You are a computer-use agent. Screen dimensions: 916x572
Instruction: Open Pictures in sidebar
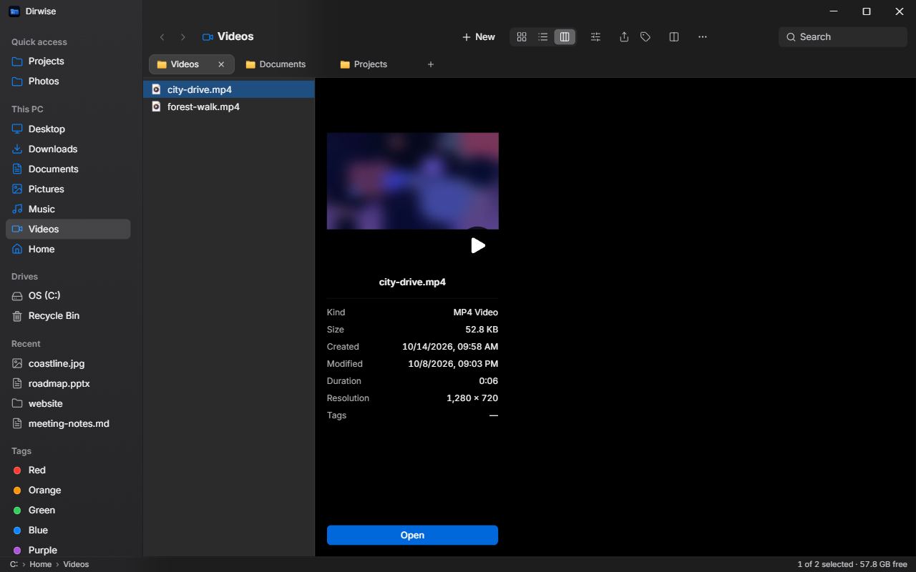(x=68, y=189)
